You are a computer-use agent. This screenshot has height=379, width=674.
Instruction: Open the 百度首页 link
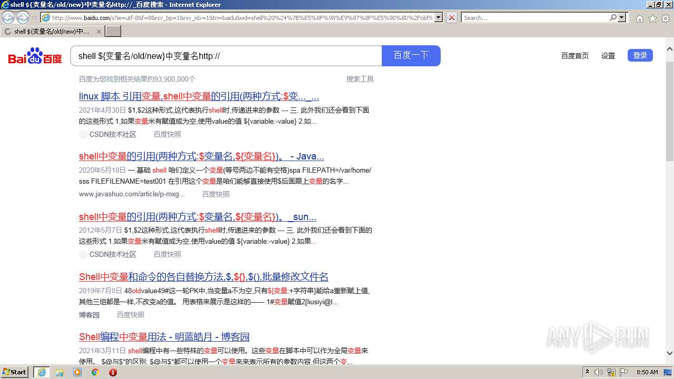tap(575, 56)
